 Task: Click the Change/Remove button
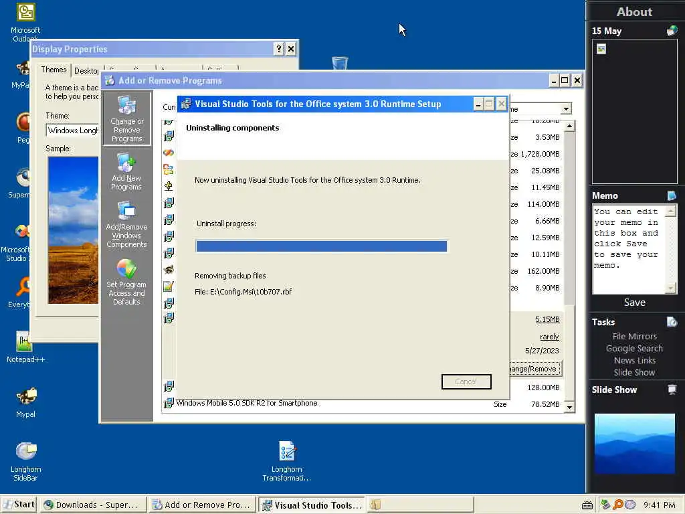pyautogui.click(x=535, y=369)
